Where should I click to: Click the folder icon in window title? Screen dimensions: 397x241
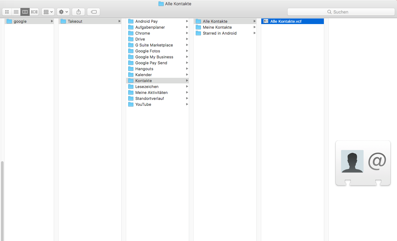point(161,4)
